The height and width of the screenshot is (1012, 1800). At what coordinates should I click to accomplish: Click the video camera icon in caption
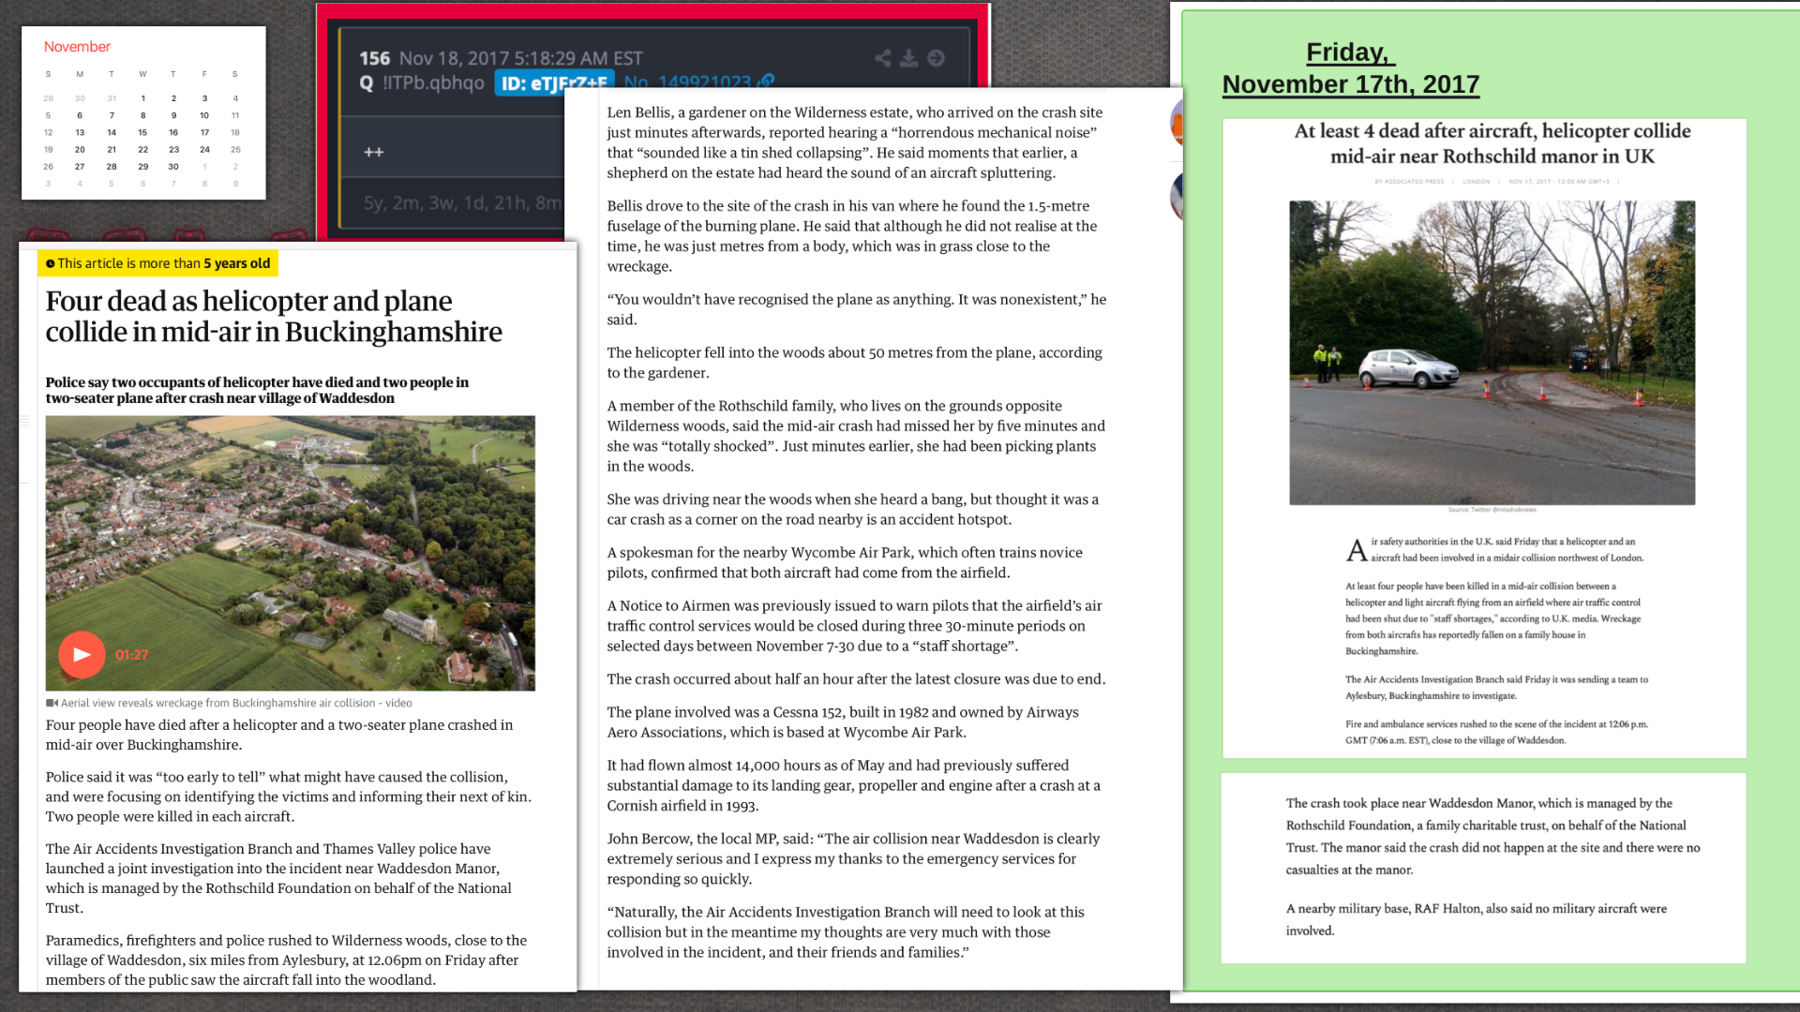tap(52, 703)
